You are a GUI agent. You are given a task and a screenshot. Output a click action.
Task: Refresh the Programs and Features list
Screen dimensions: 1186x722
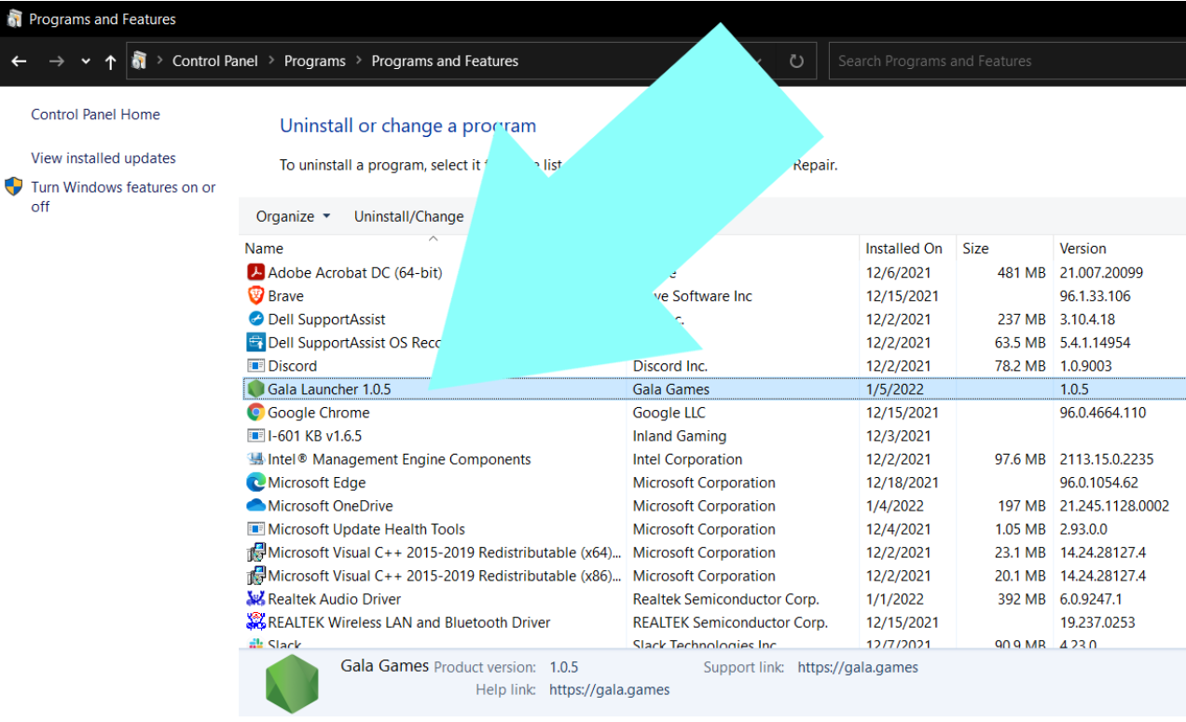tap(796, 61)
